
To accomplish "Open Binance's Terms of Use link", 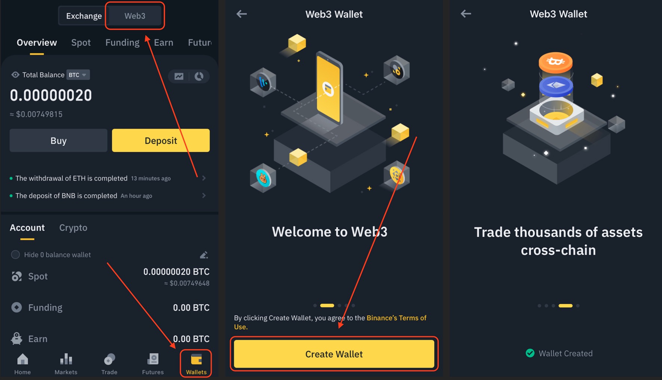I will (330, 322).
